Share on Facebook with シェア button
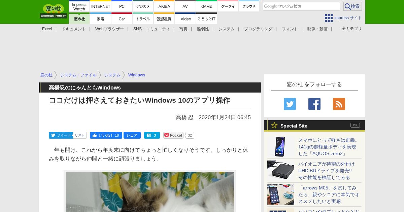 point(132,135)
